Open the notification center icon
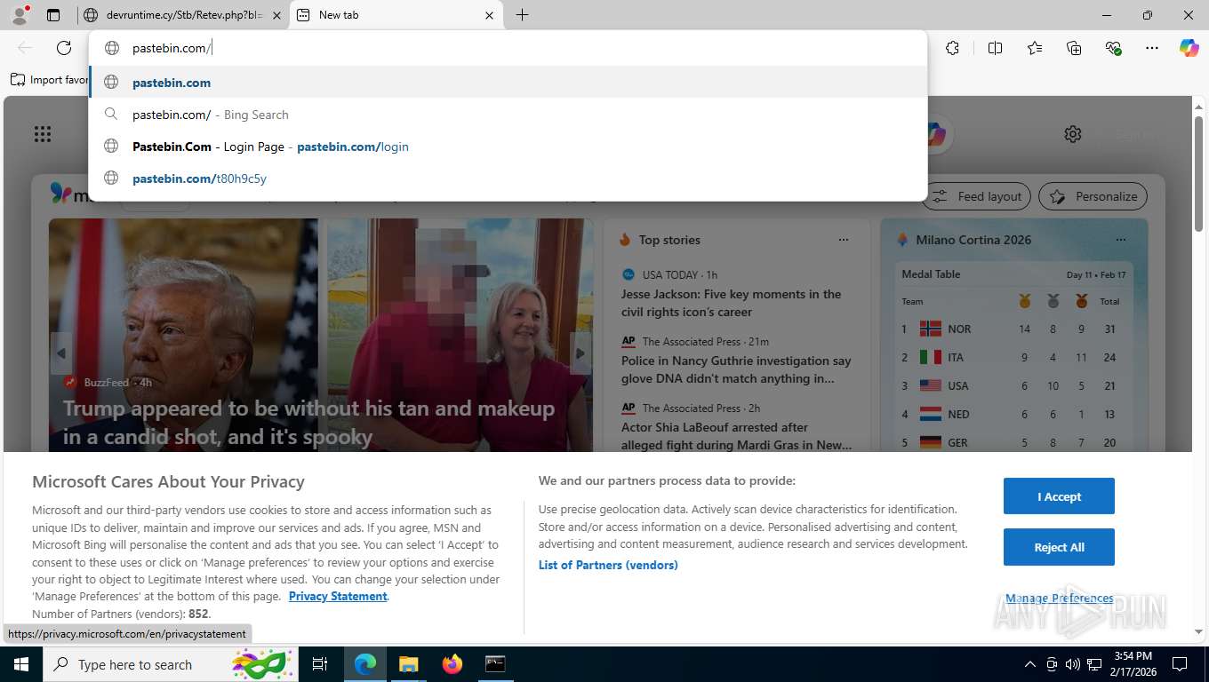Viewport: 1209px width, 682px height. point(1180,664)
